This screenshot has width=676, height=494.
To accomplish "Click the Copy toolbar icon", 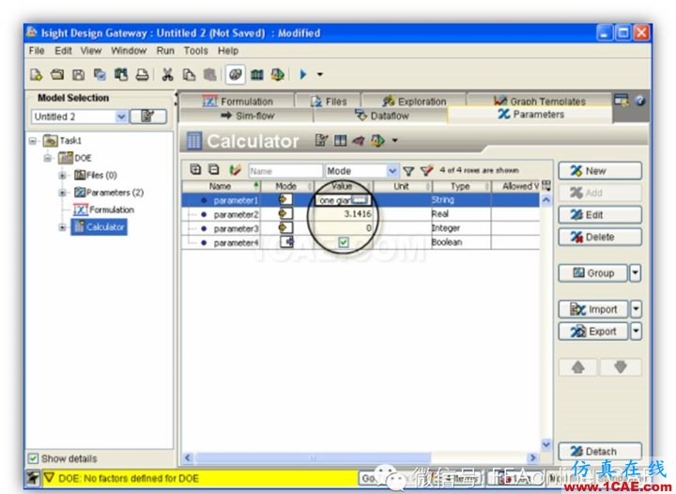I will pos(189,75).
